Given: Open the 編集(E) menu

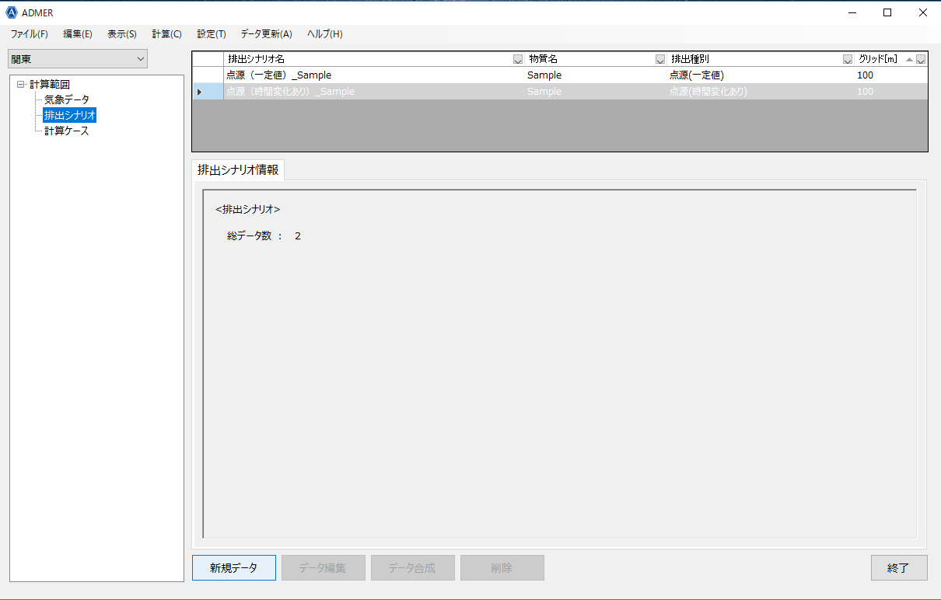Looking at the screenshot, I should pos(77,34).
